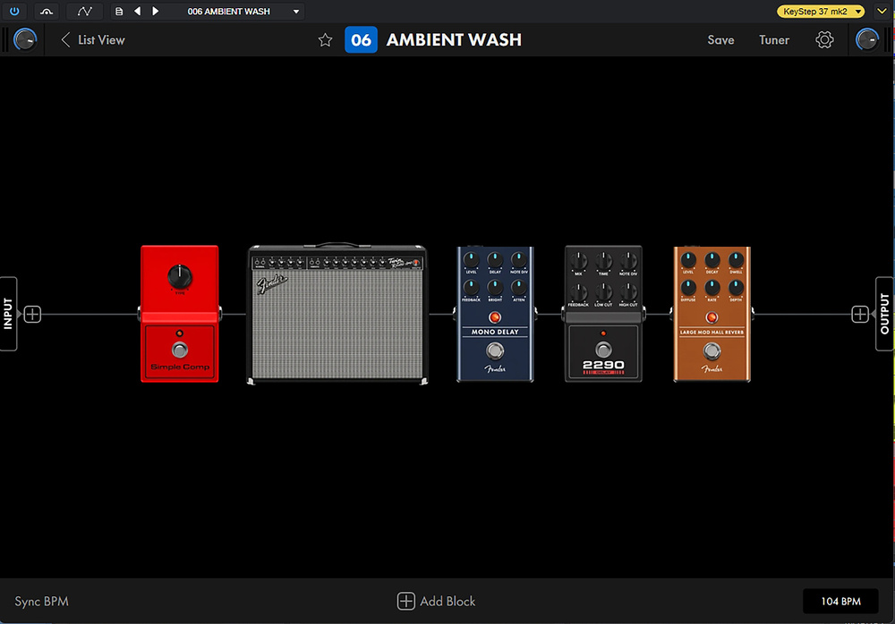Open the preset file document icon

tap(119, 12)
